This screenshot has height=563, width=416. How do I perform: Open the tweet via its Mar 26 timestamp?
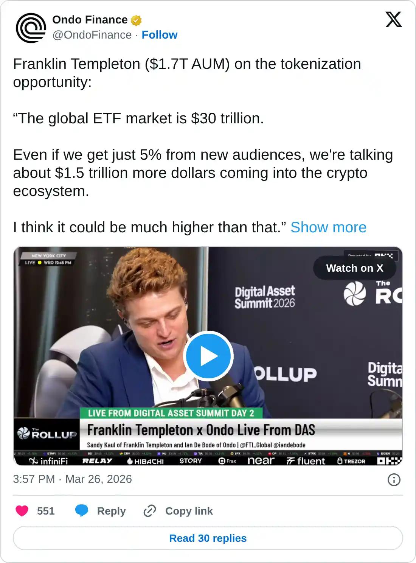tap(72, 479)
